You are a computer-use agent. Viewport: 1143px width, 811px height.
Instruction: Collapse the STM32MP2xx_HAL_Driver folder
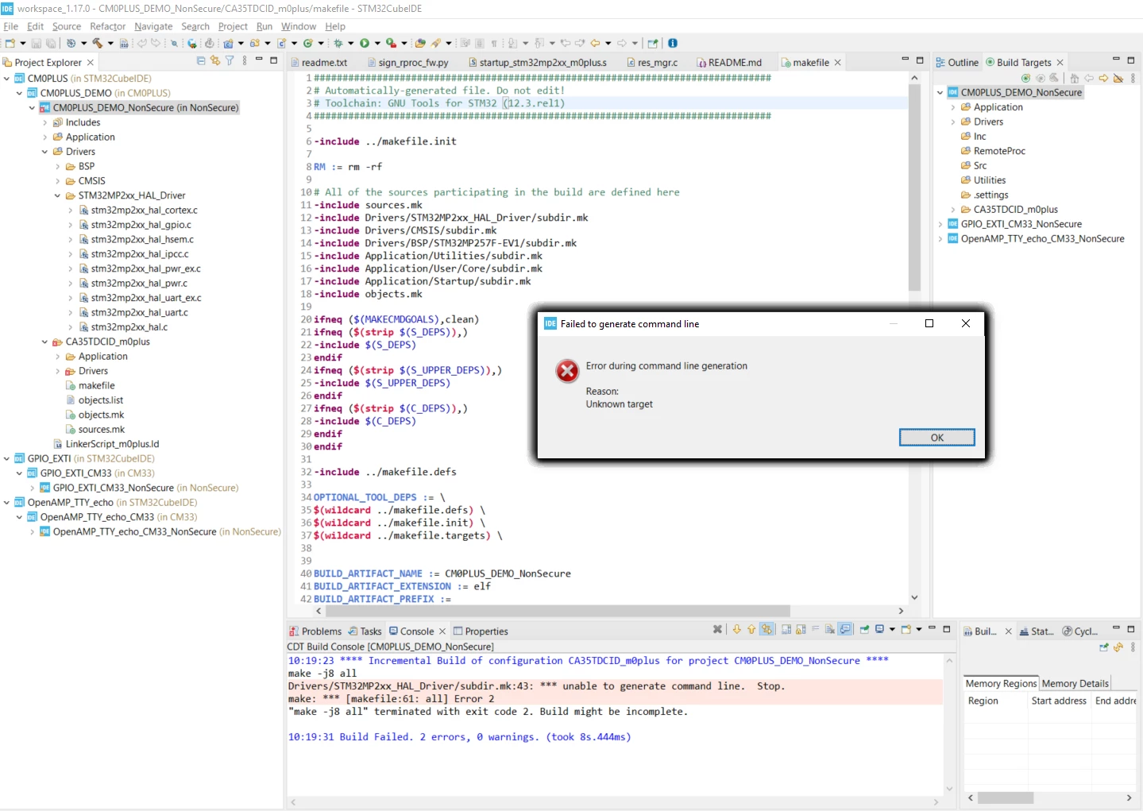(x=58, y=195)
